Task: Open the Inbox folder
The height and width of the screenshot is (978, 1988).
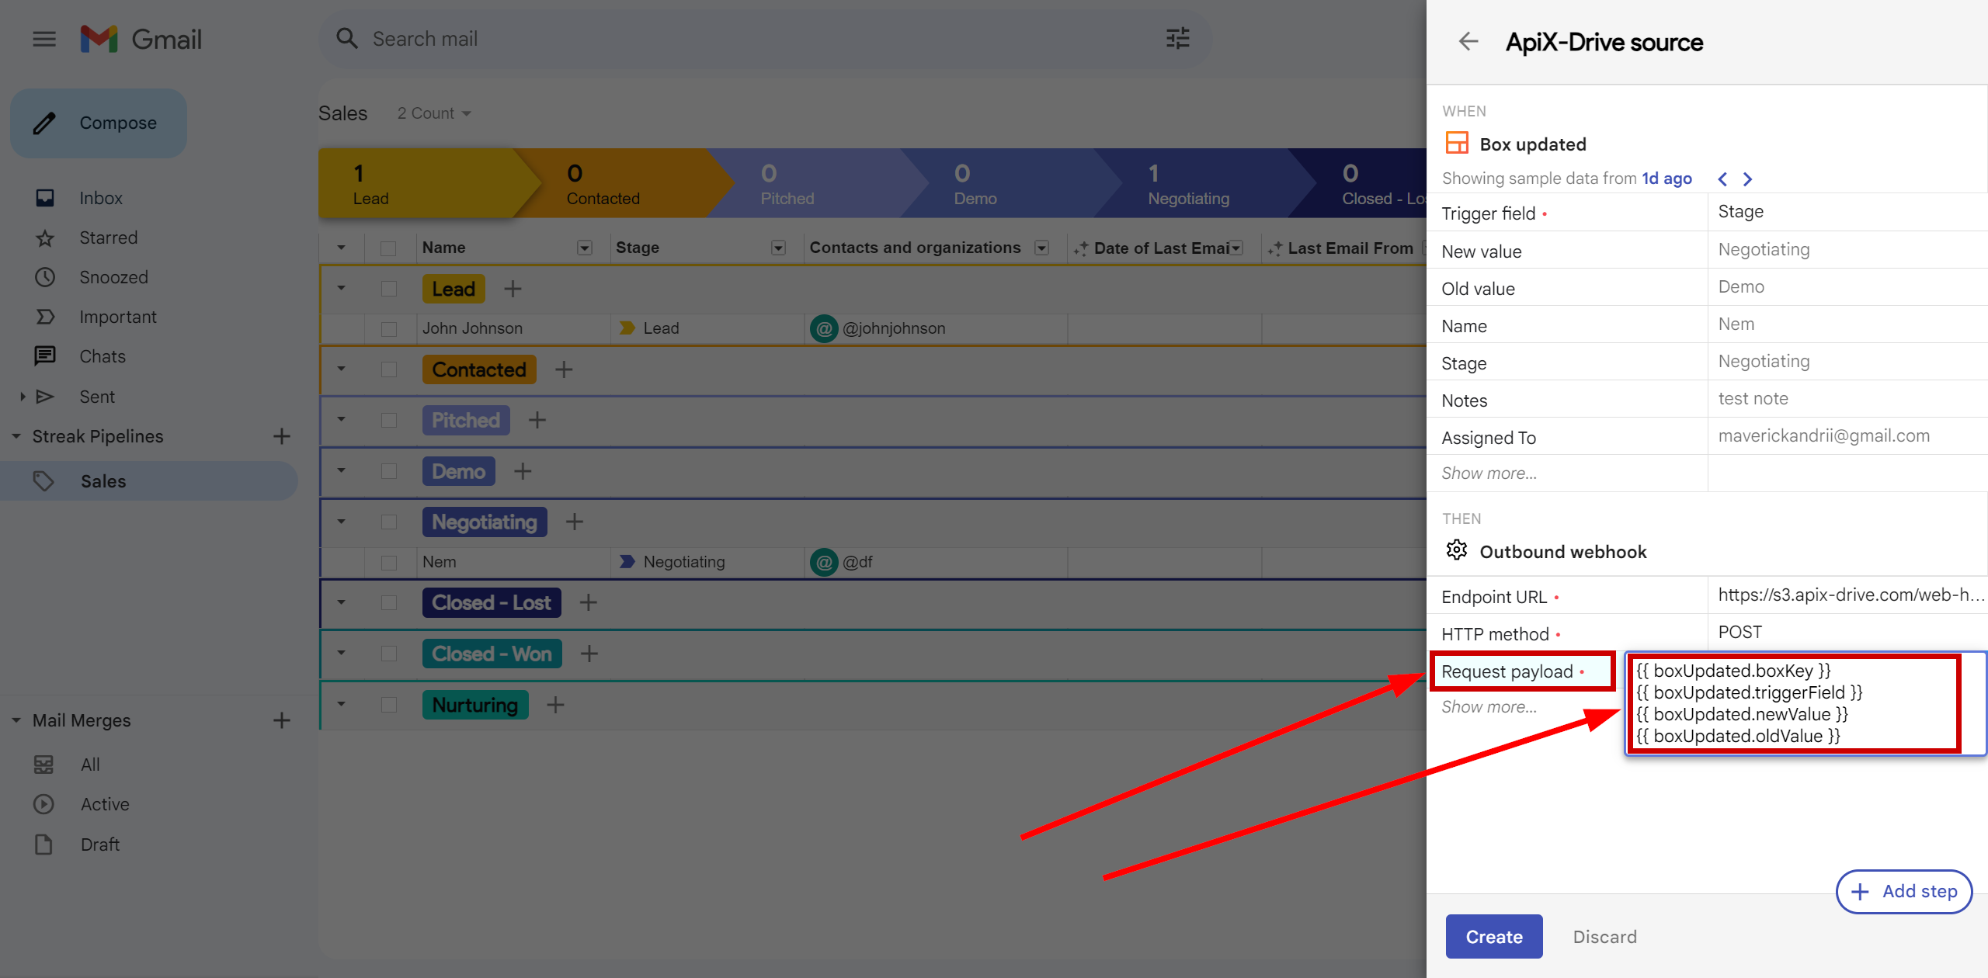Action: coord(101,198)
